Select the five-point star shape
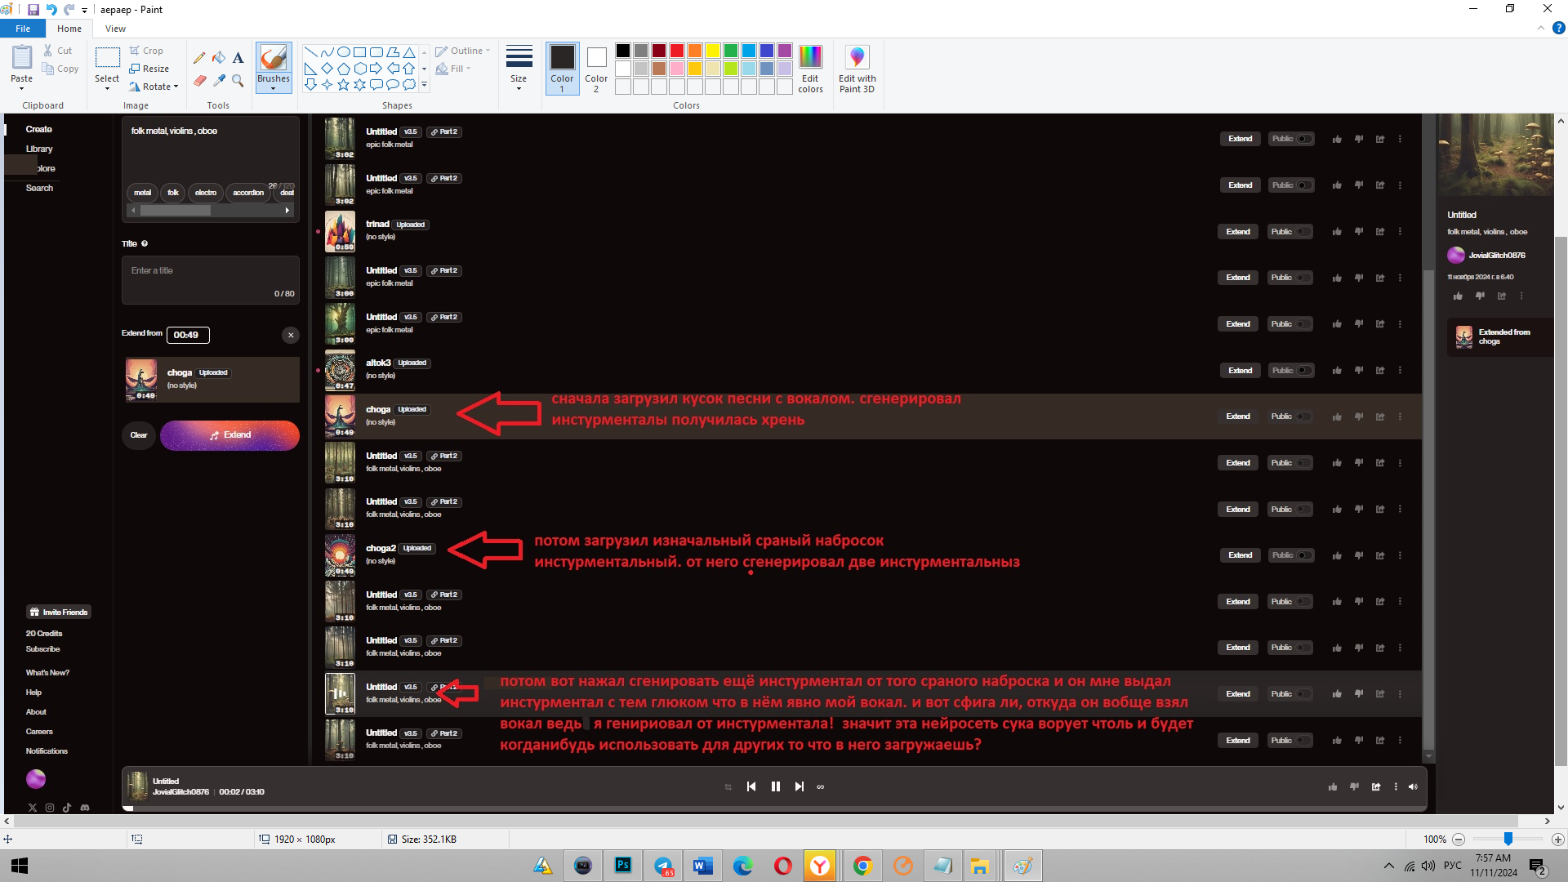The height and width of the screenshot is (882, 1568). tap(343, 84)
